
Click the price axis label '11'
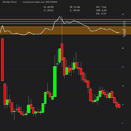(x=123, y=105)
